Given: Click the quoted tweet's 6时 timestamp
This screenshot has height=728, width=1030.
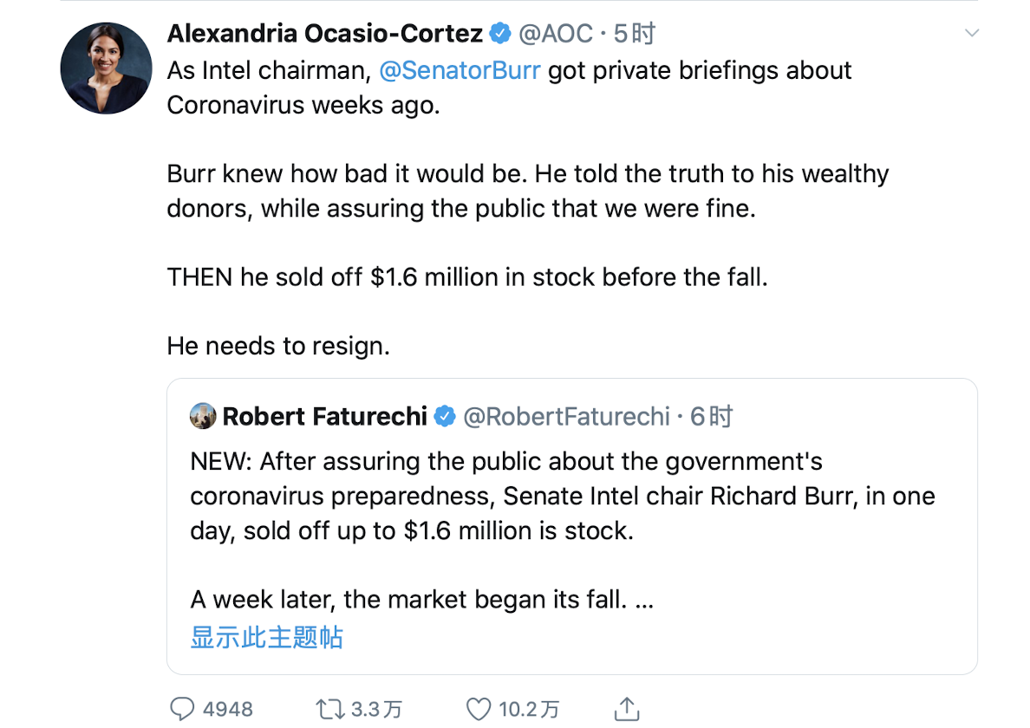Looking at the screenshot, I should [712, 417].
